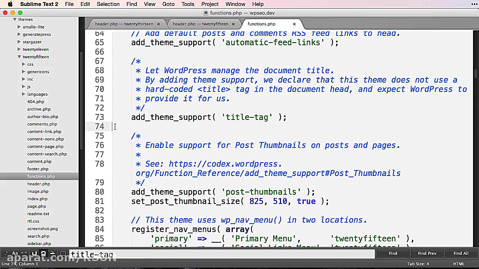The width and height of the screenshot is (479, 269).
Task: Click the Find button
Action: pos(393,253)
